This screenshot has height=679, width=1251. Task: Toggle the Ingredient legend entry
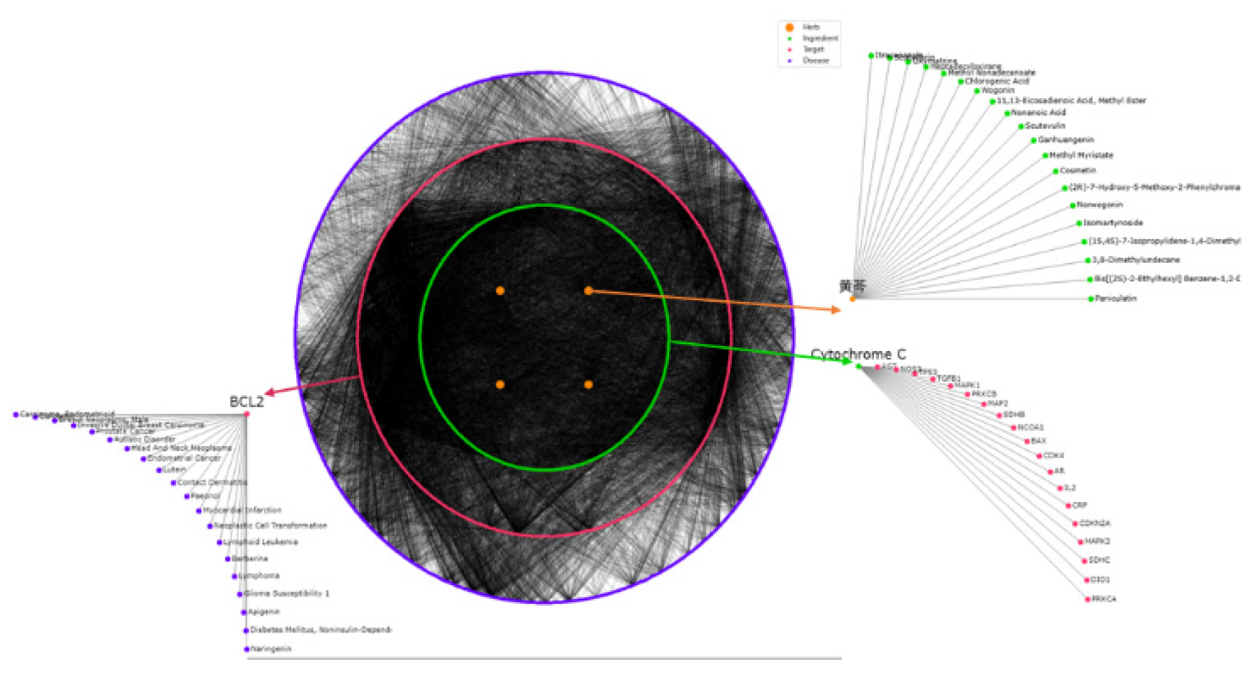819,39
